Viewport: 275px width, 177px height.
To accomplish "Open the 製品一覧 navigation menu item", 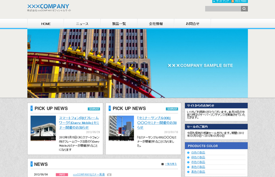I will point(119,24).
